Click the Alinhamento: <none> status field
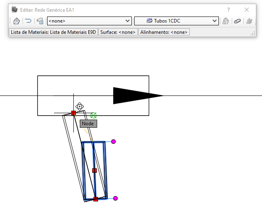262x205 pixels. click(164, 32)
